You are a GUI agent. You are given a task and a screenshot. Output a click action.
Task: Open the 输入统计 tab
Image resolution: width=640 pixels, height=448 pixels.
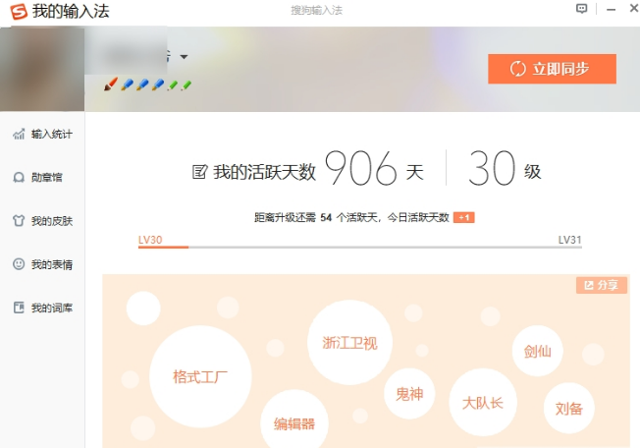[42, 134]
